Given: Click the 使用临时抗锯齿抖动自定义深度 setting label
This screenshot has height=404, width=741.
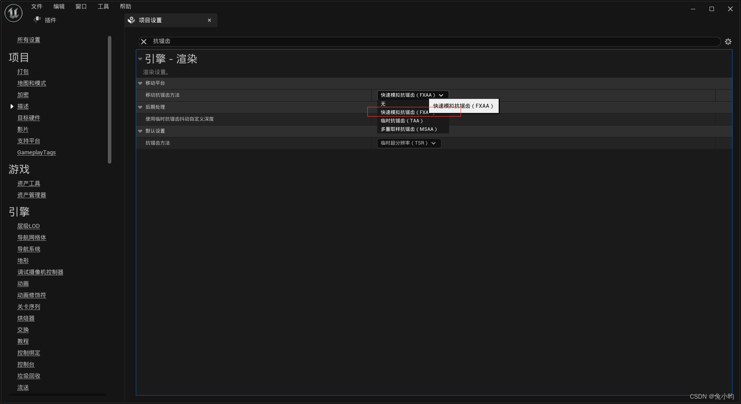Looking at the screenshot, I should (180, 119).
